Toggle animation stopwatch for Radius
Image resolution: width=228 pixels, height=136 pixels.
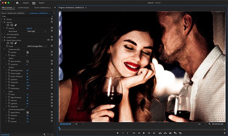[9, 55]
